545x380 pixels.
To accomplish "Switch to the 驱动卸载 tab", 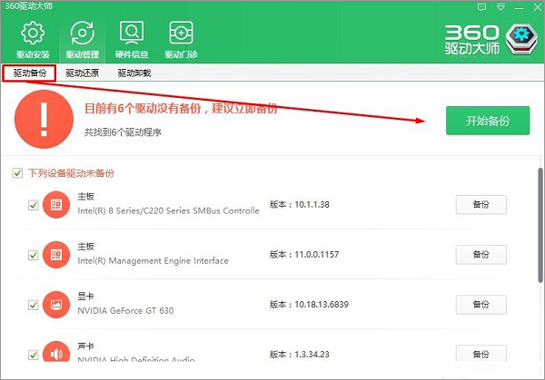I will coord(134,73).
